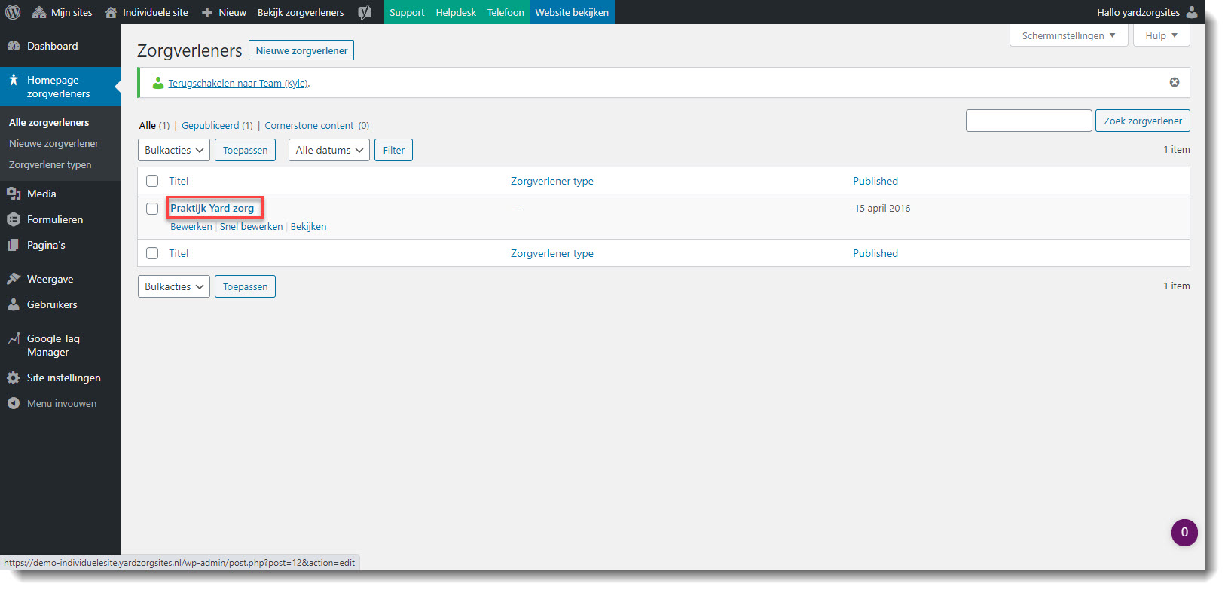Open the Telefoon admin bar item
Image resolution: width=1228 pixels, height=593 pixels.
[x=506, y=12]
